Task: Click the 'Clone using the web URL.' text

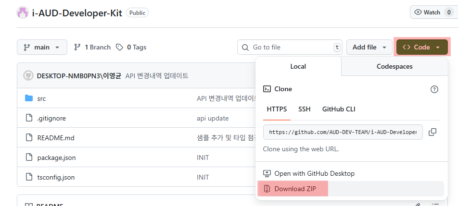Action: click(x=301, y=149)
